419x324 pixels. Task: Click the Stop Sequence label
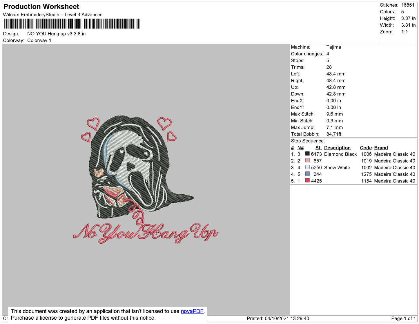[308, 141]
